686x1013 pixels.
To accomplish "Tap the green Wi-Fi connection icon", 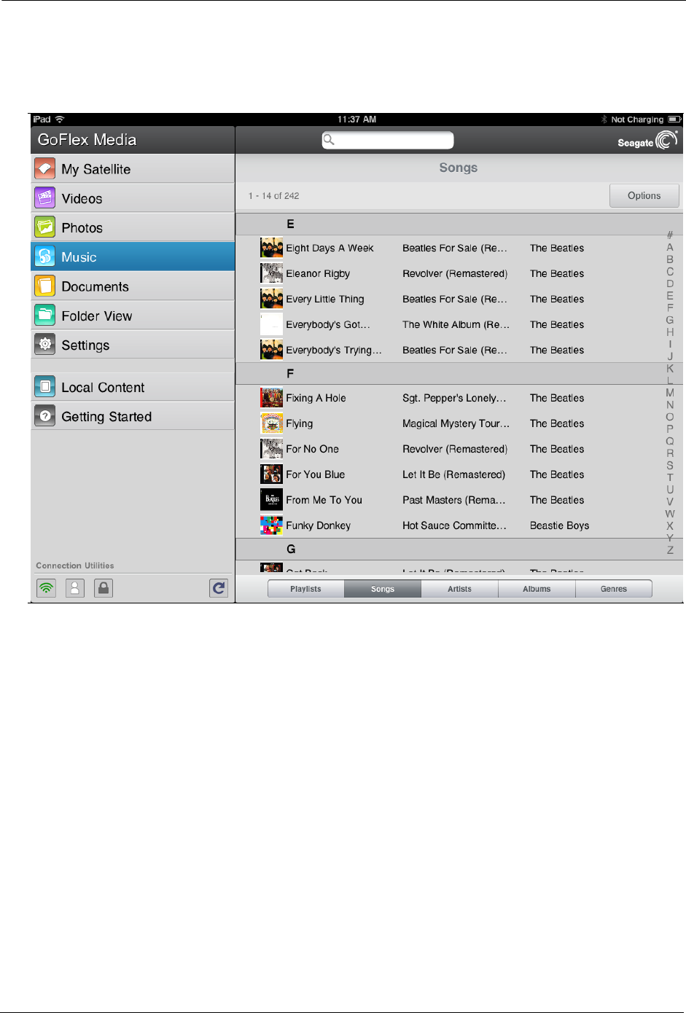I will (46, 588).
